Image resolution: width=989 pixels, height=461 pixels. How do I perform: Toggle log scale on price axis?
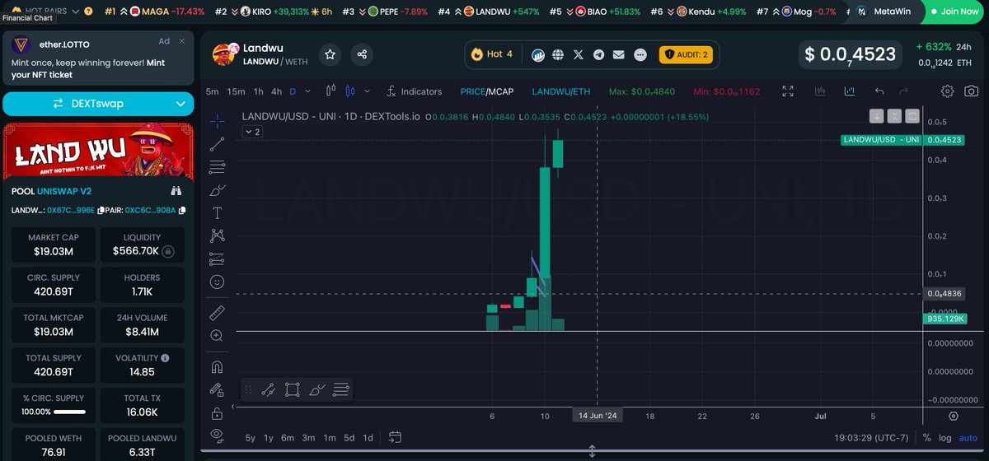click(945, 438)
